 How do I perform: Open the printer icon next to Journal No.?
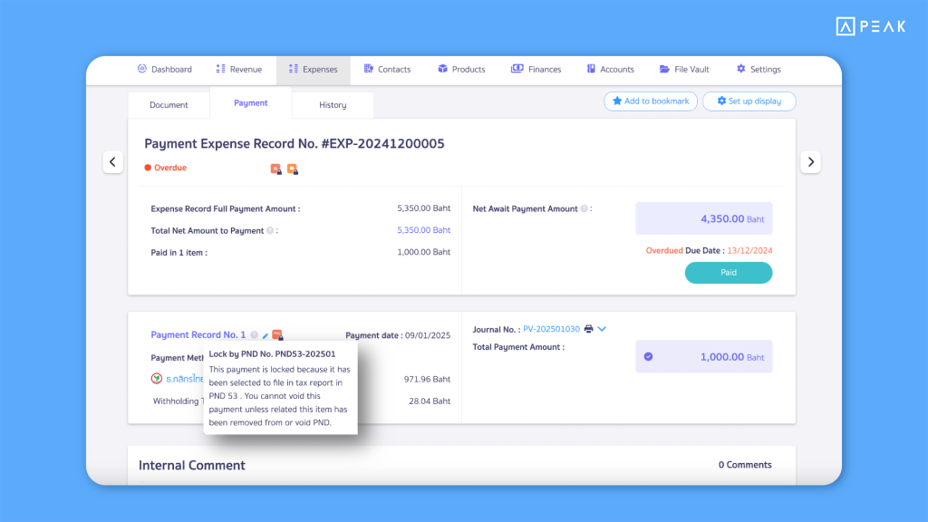[x=589, y=329]
